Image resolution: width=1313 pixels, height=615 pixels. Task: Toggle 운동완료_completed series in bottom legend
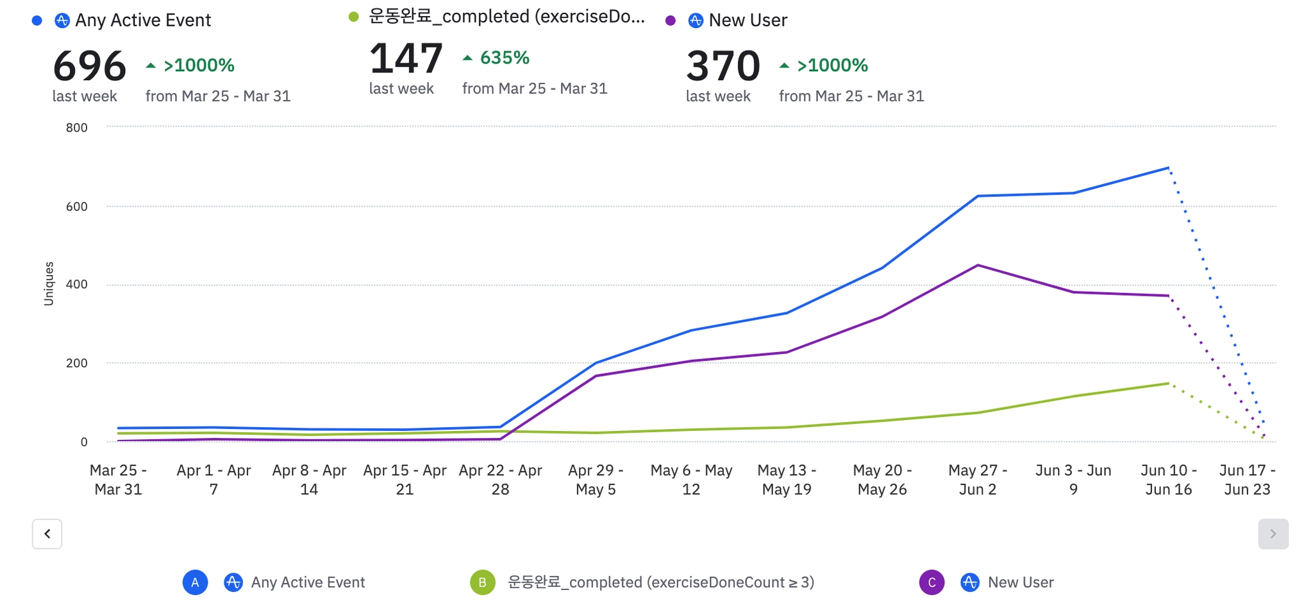pos(660,582)
